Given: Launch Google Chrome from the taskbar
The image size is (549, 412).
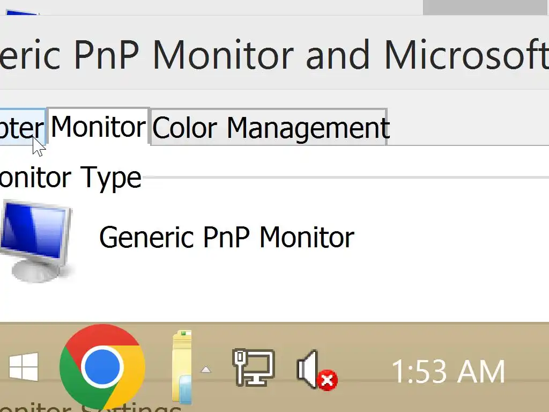Looking at the screenshot, I should 102,367.
